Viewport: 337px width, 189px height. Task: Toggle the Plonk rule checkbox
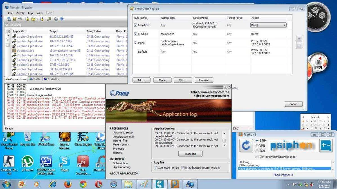135,43
